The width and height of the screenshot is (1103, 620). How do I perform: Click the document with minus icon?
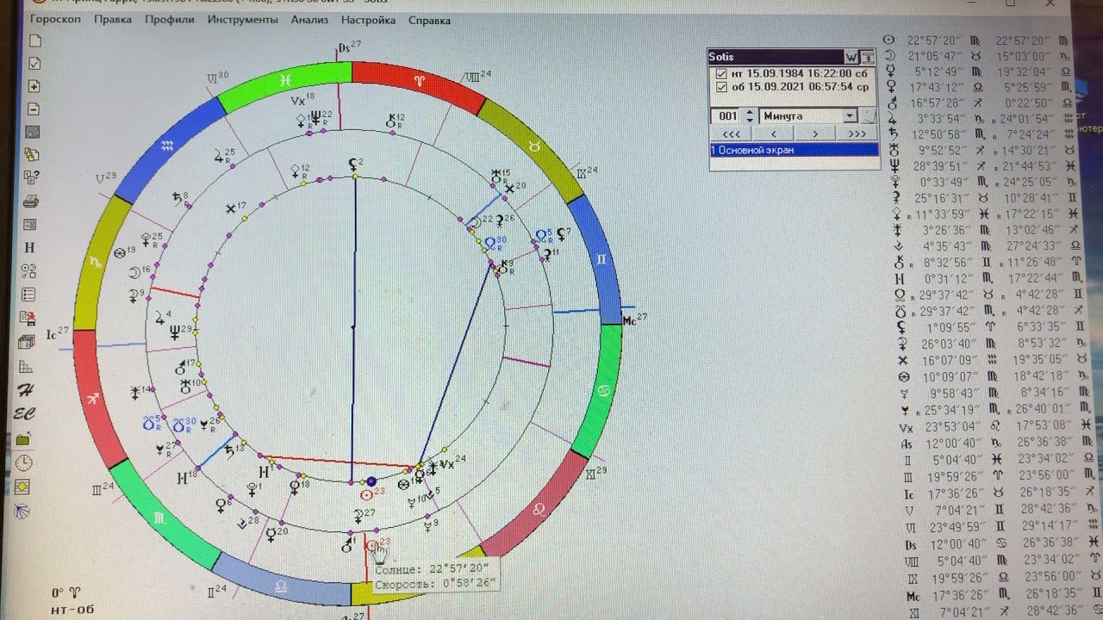(34, 109)
